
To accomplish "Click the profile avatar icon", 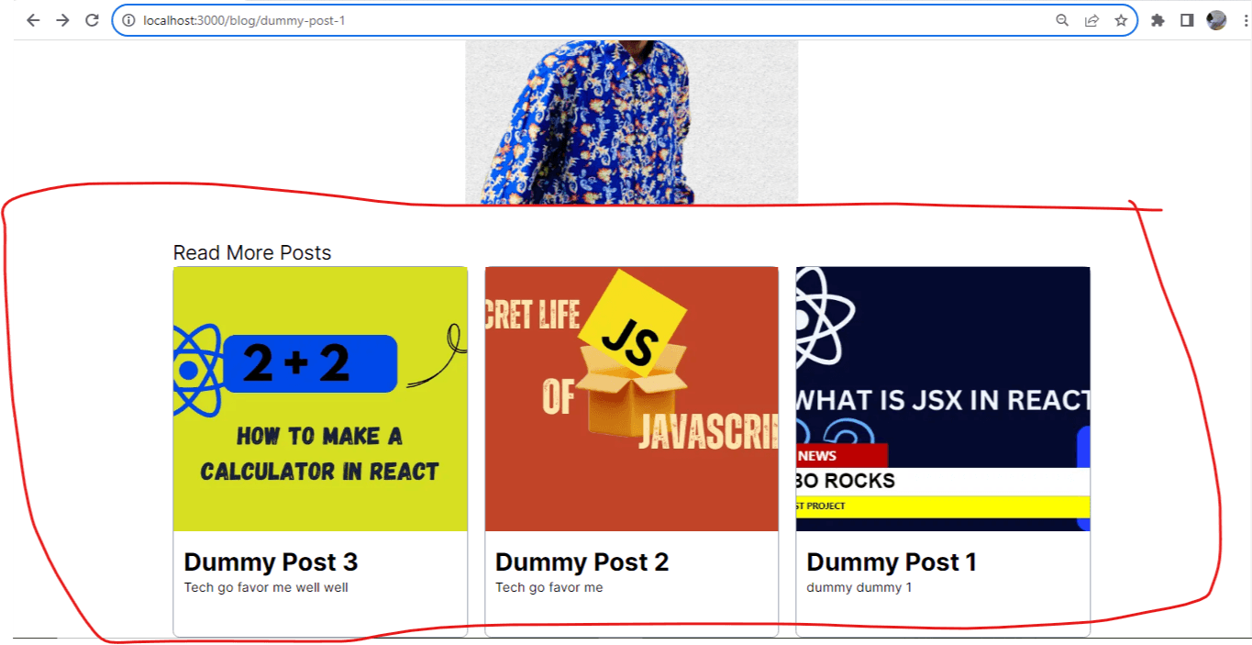I will pyautogui.click(x=1215, y=19).
